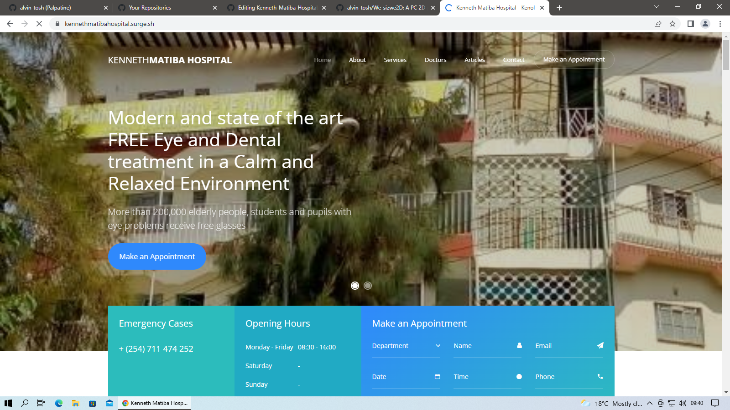
Task: Expand the Department dropdown
Action: coord(406,346)
